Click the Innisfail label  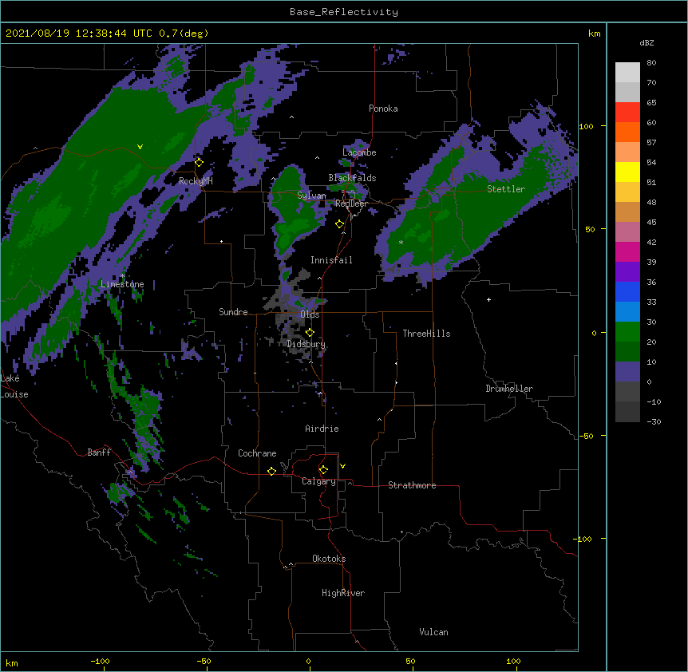[x=331, y=260]
